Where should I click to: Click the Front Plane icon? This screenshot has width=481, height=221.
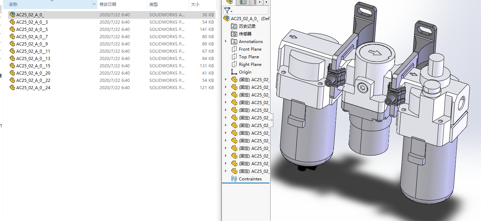point(234,49)
